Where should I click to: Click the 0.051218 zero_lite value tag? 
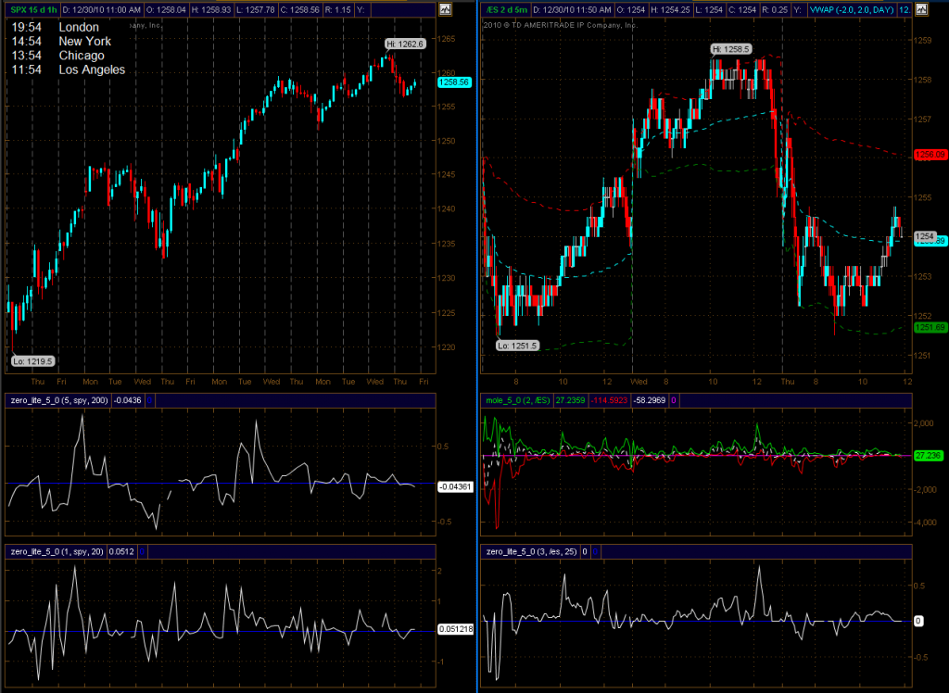point(454,629)
